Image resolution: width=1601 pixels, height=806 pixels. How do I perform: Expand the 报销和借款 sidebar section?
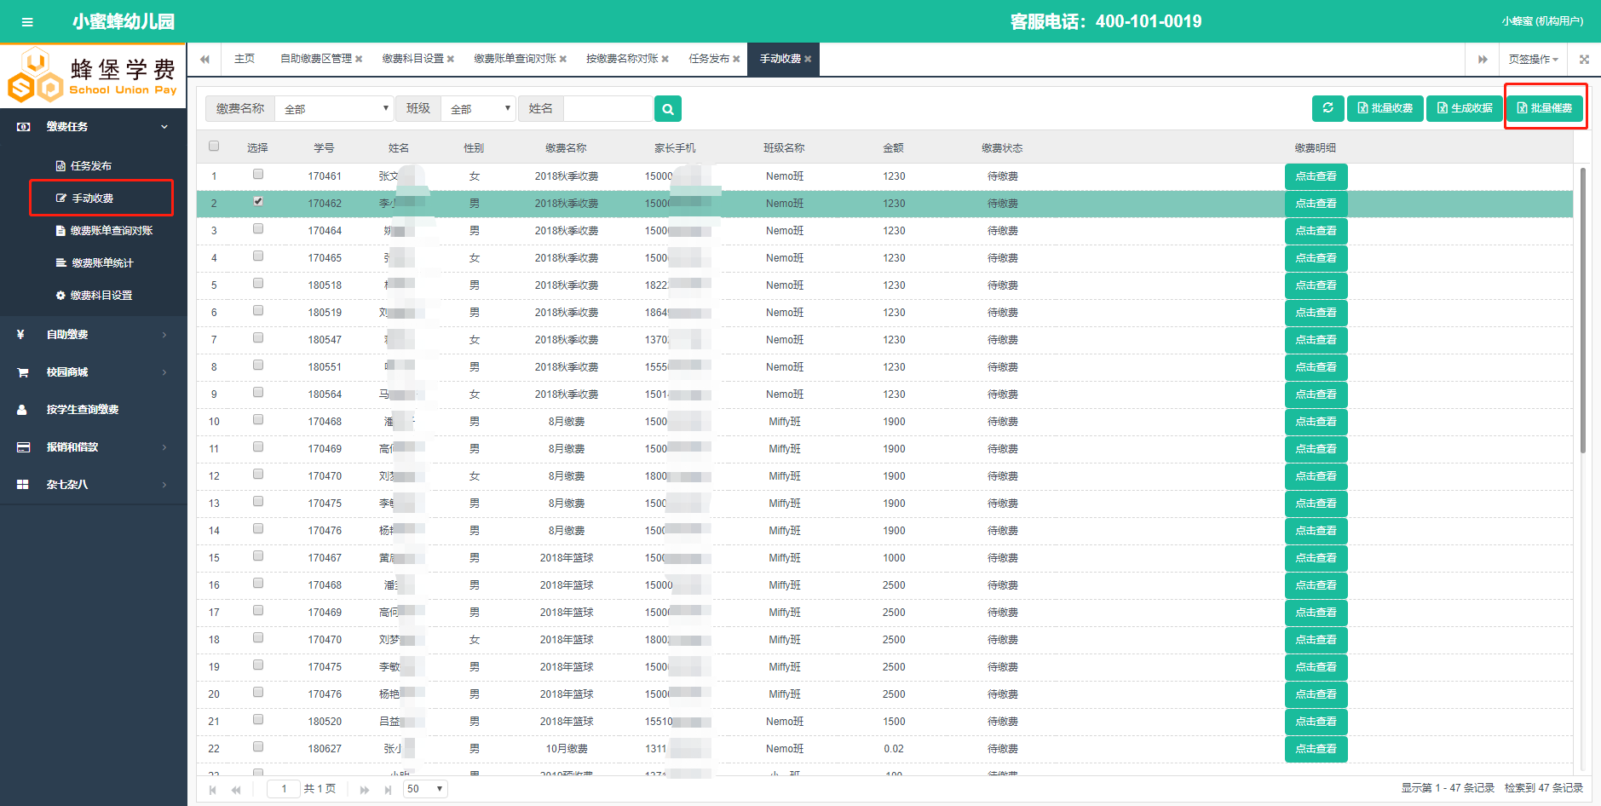(94, 447)
